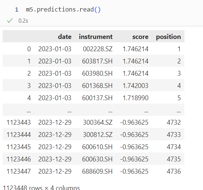Click position value 4736
The height and width of the screenshot is (190, 203).
click(174, 171)
